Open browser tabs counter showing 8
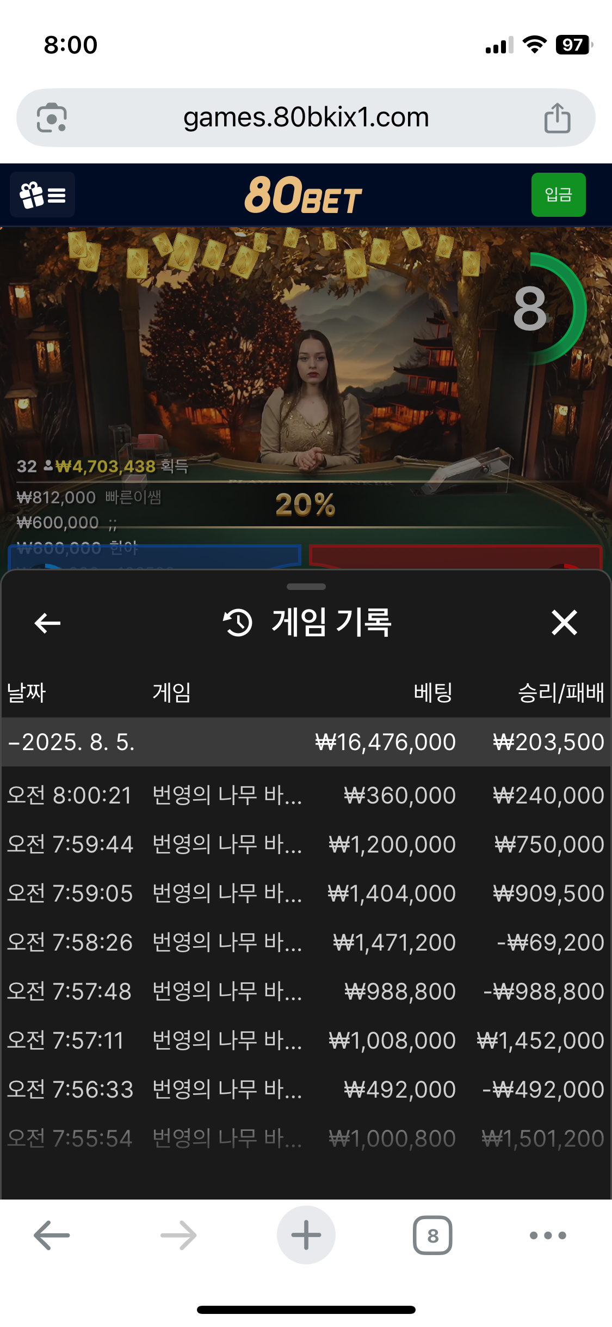 click(432, 1235)
